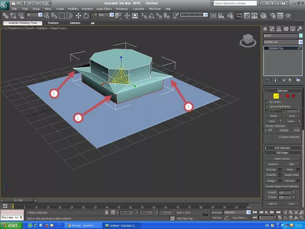
Task: Click the 3ds Max application logo button
Action: pyautogui.click(x=4, y=4)
